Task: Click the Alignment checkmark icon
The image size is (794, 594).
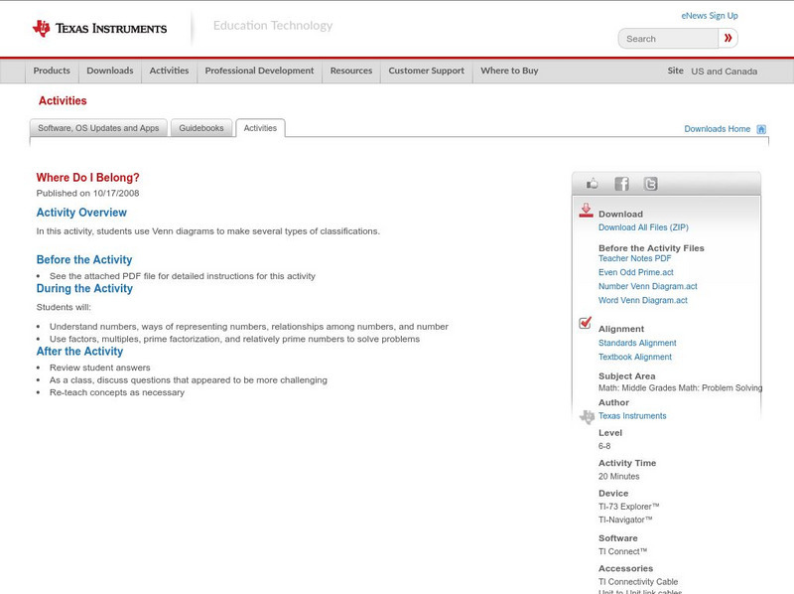Action: 585,323
